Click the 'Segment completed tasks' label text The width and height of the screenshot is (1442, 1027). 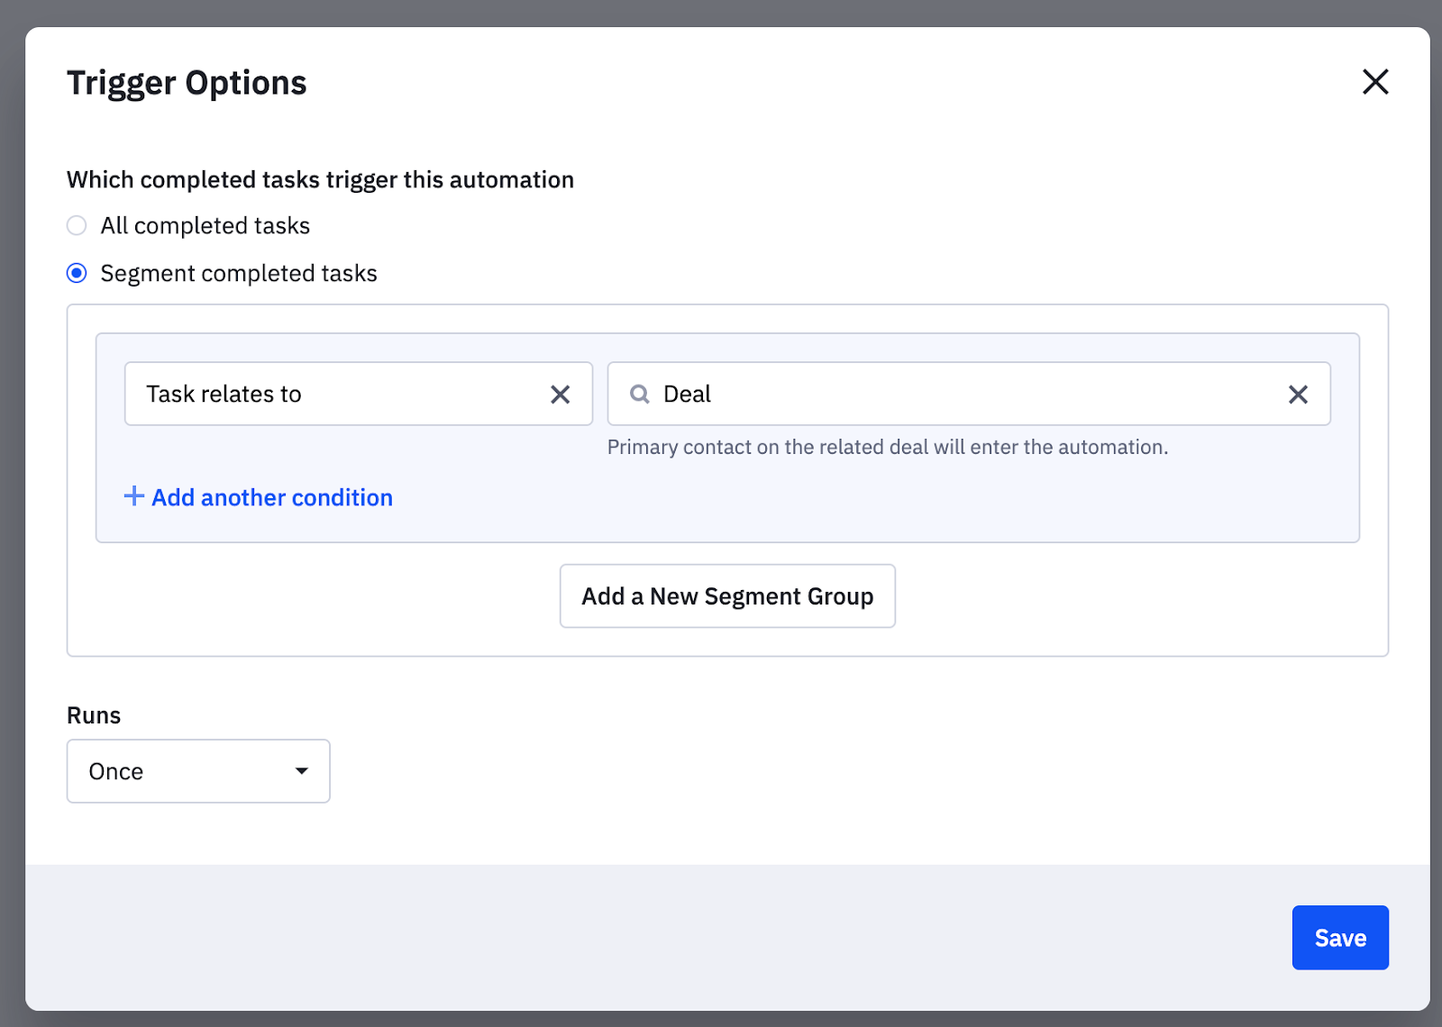[239, 274]
